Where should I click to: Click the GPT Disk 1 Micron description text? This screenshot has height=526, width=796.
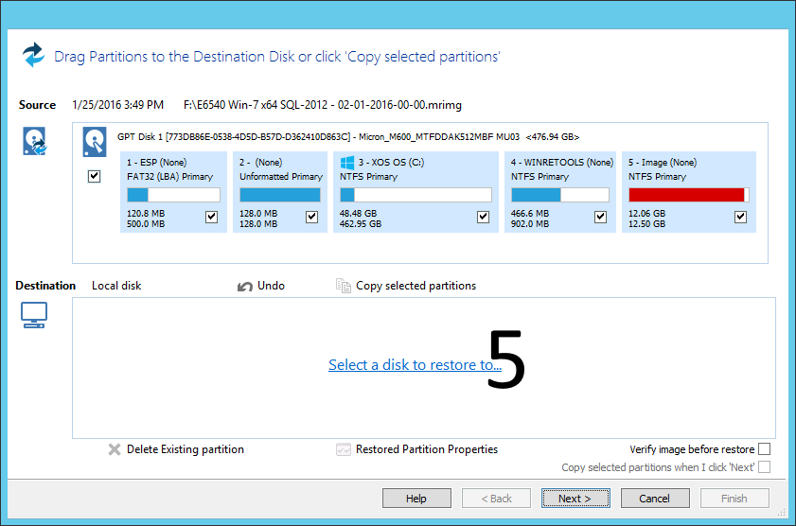(x=348, y=137)
